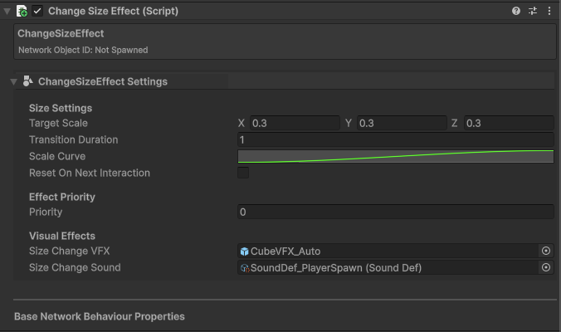Open the three-dot component context menu

point(549,12)
